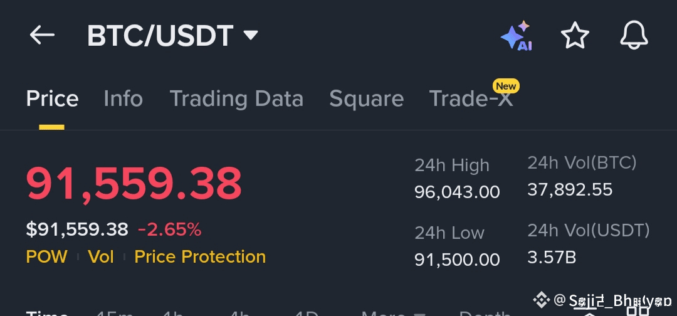Go to the Square tab
677x316 pixels.
click(366, 99)
